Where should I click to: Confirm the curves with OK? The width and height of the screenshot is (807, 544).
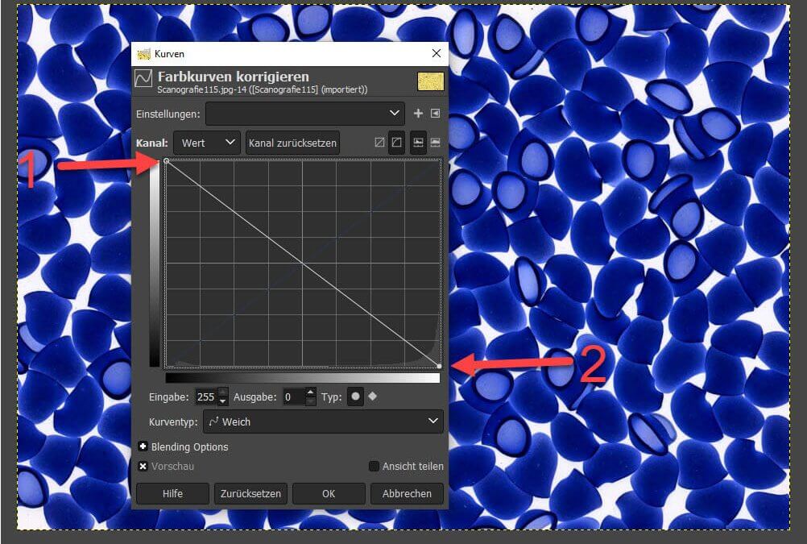pyautogui.click(x=329, y=493)
